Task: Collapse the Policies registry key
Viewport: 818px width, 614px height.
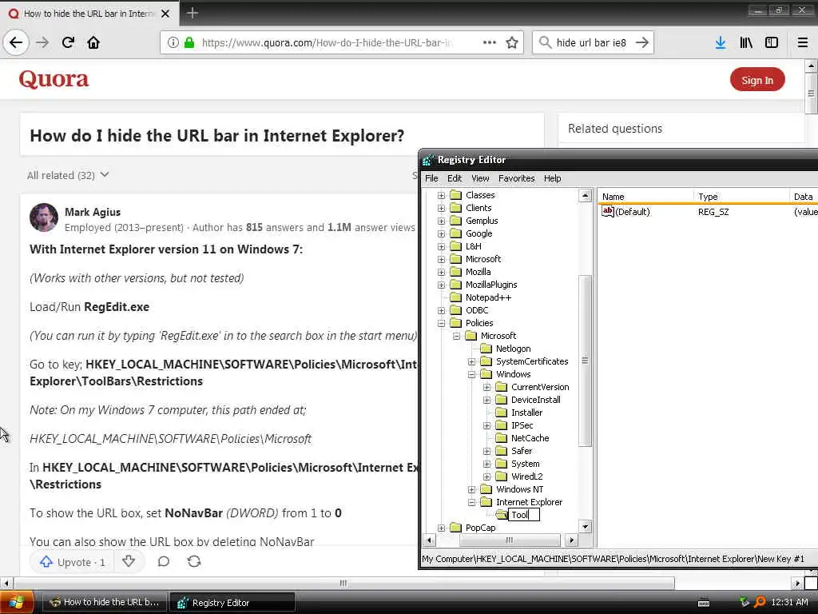Action: point(441,323)
